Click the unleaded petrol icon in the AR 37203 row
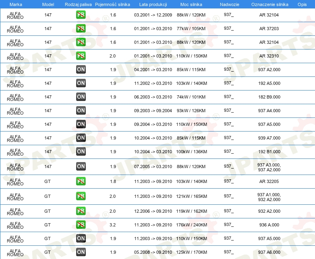 point(81,29)
